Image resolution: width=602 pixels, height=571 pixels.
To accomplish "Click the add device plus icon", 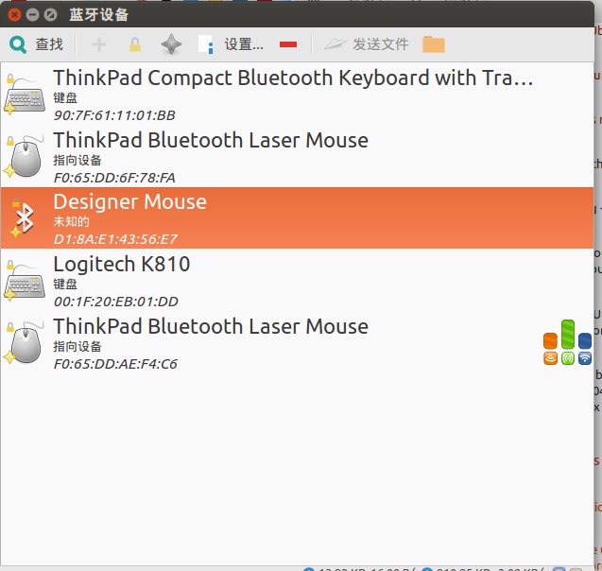I will point(99,44).
